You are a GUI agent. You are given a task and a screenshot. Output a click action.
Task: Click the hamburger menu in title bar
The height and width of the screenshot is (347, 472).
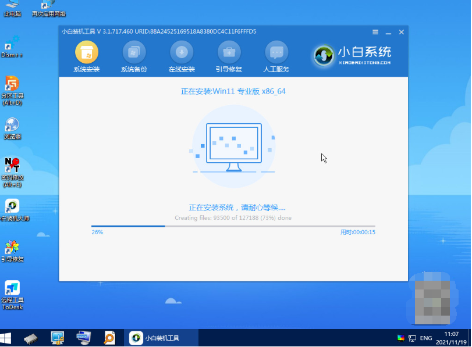point(375,32)
